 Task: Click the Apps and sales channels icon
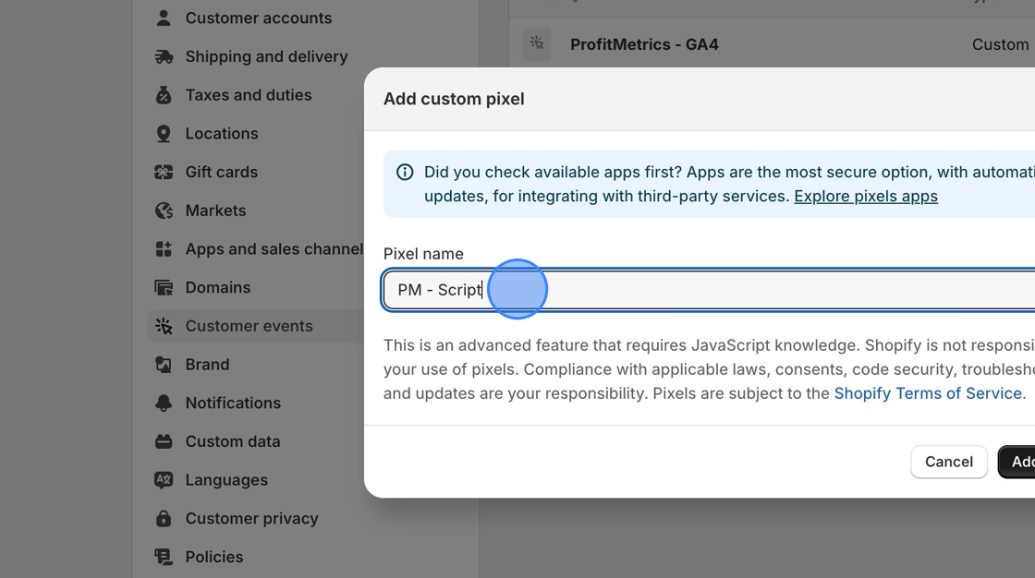tap(164, 248)
